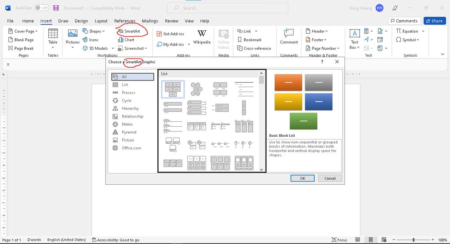Click the SmartArt button in the ribbon
Viewport: 450px width, 244px height.
coord(129,31)
